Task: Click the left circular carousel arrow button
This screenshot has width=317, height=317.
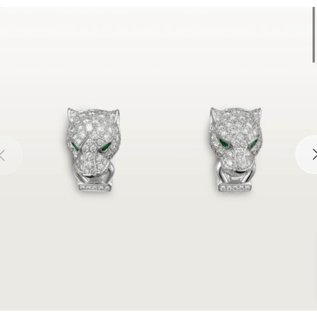Action: (x=10, y=155)
